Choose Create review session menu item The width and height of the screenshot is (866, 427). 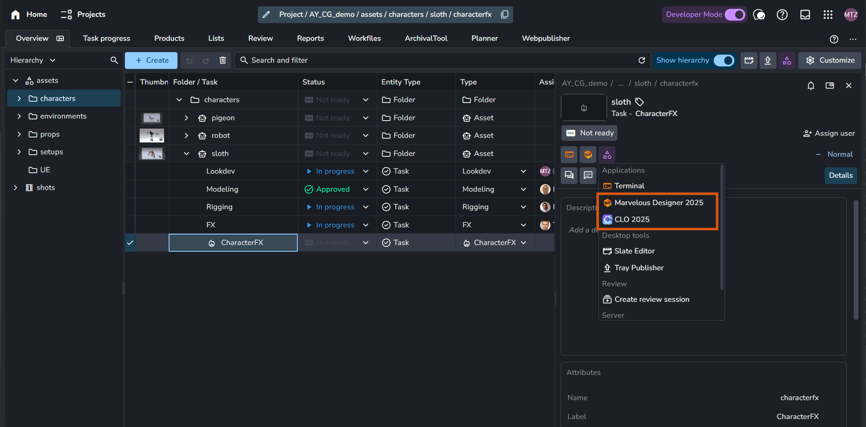tap(659, 299)
